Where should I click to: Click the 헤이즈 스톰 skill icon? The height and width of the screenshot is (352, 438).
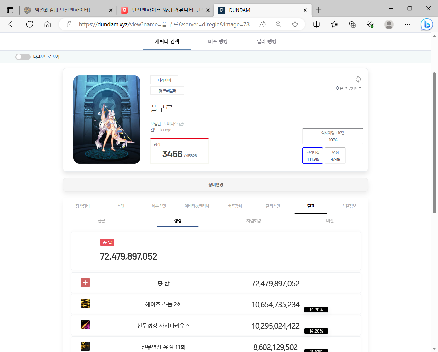tap(85, 304)
